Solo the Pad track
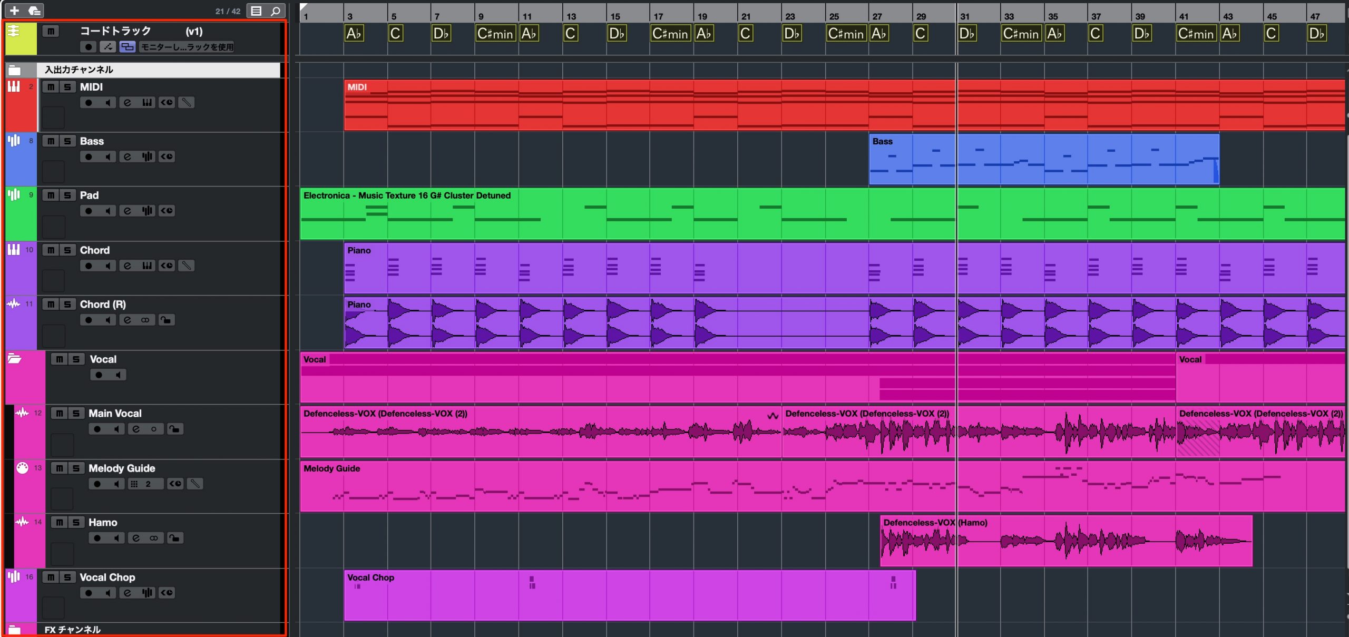 (x=67, y=195)
